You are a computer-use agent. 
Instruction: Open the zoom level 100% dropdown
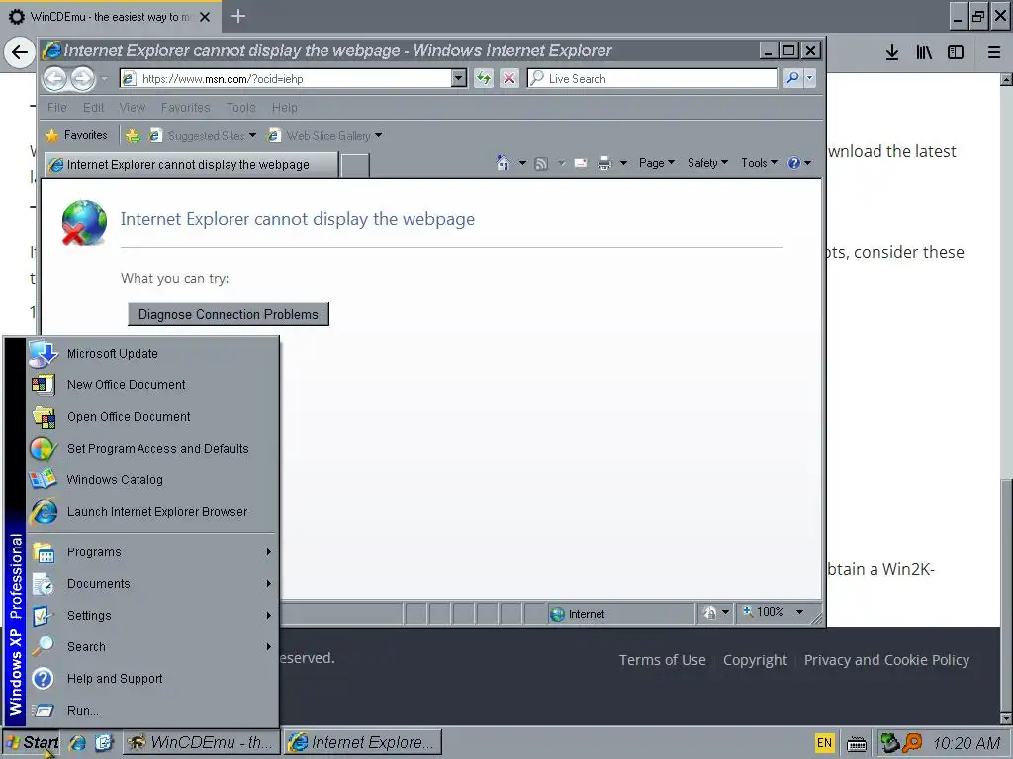pyautogui.click(x=799, y=612)
